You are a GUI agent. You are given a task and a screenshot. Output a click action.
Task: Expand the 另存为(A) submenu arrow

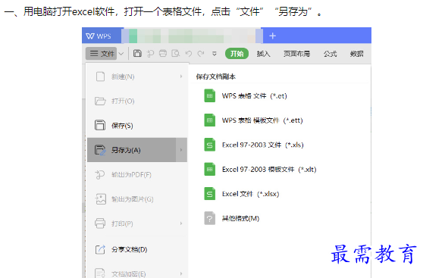pos(181,150)
